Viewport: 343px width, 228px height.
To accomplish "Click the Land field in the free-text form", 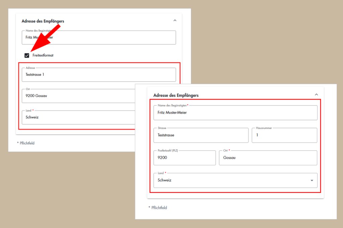I will 77,118.
